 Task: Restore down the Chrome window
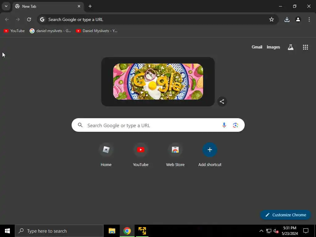tap(295, 6)
